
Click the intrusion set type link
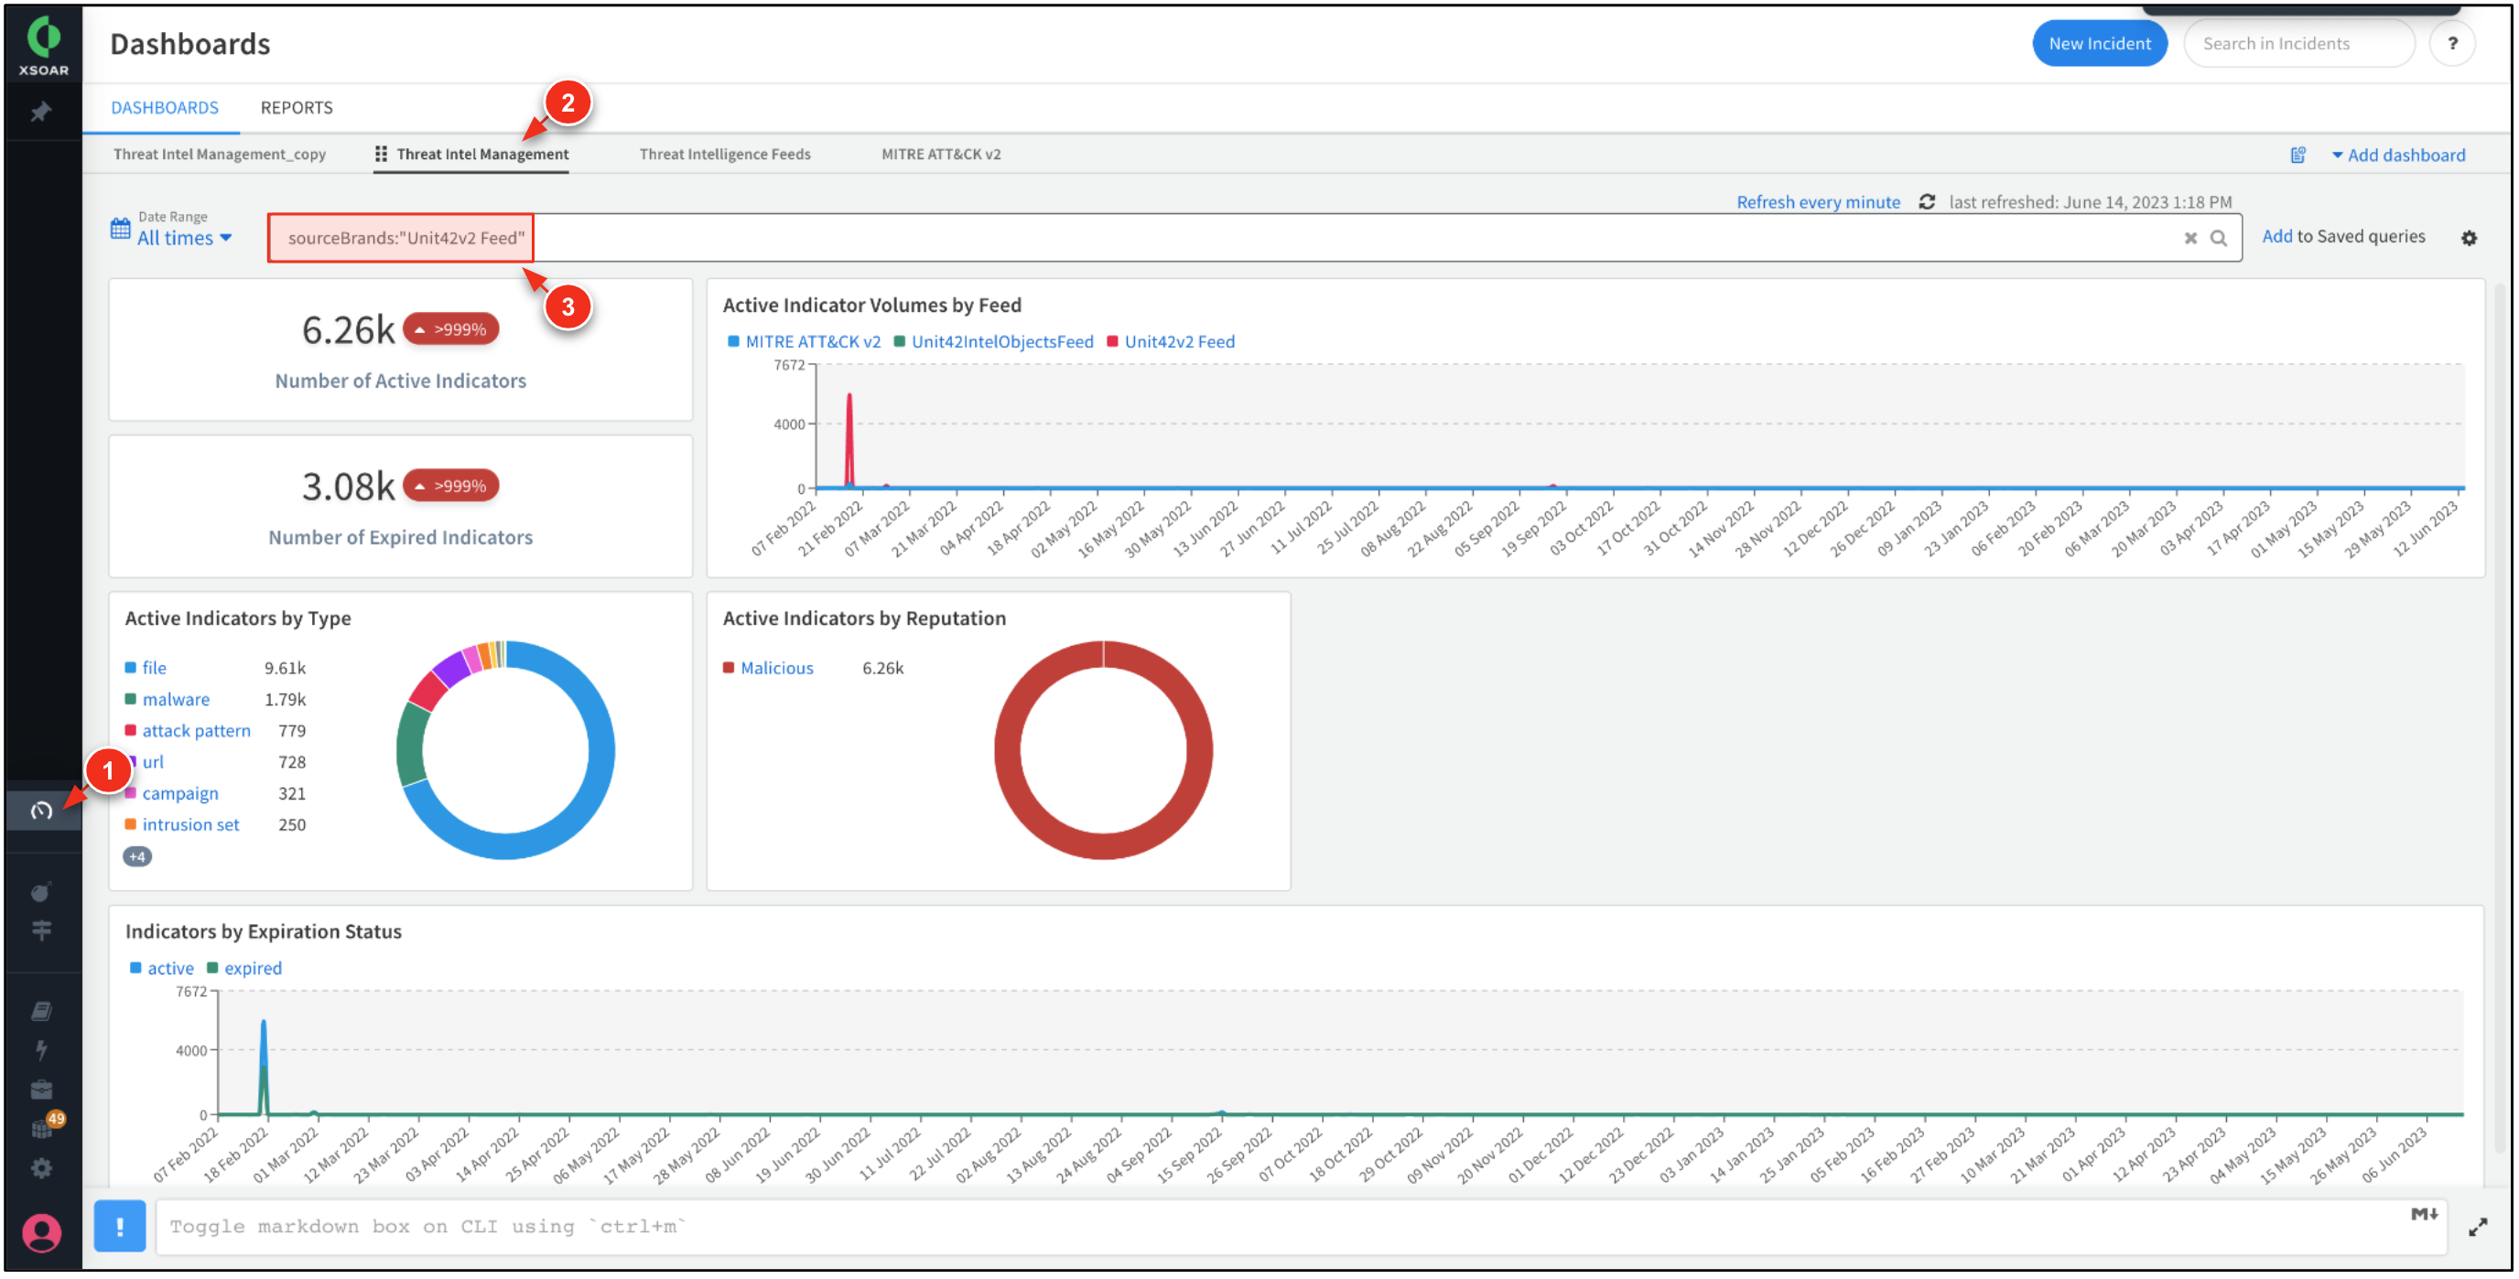[x=190, y=824]
